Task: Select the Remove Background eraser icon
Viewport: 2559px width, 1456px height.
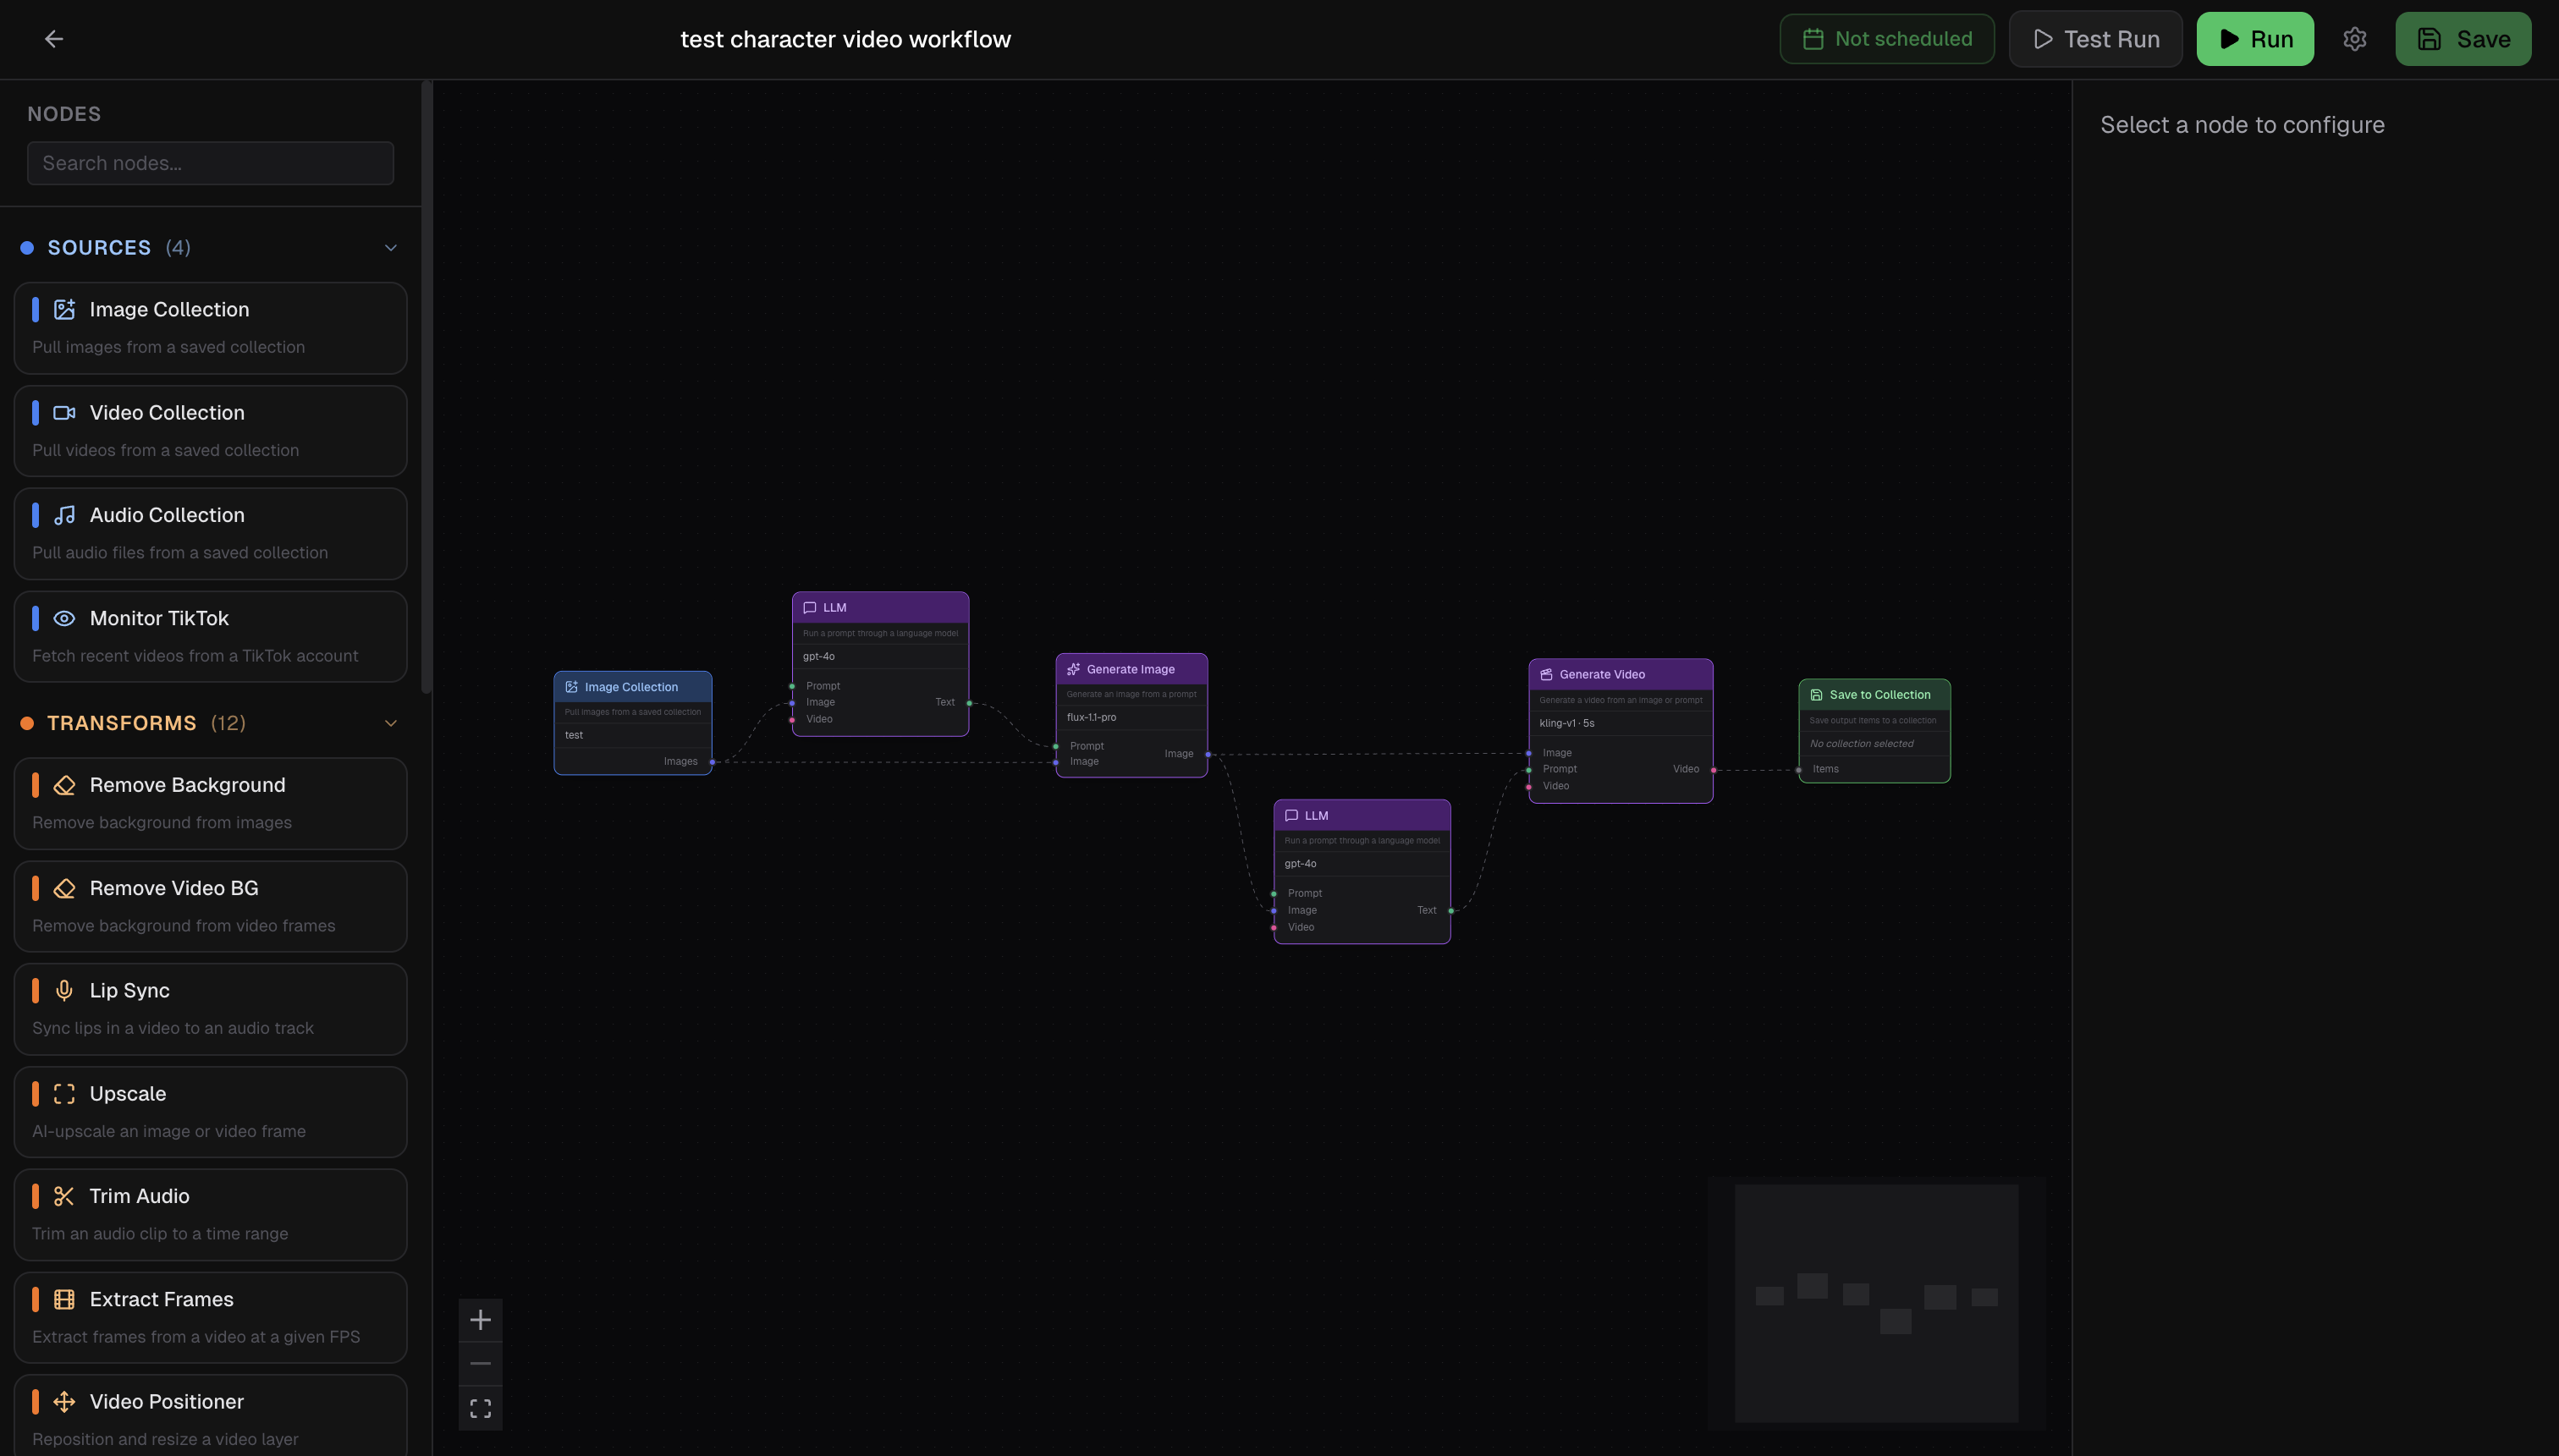Action: (64, 785)
